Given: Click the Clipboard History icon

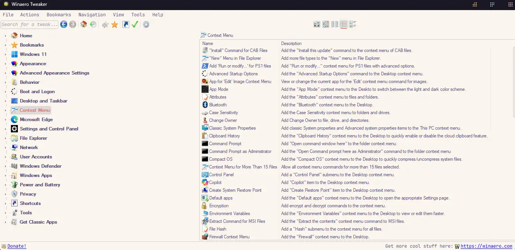Looking at the screenshot, I should [x=205, y=136].
